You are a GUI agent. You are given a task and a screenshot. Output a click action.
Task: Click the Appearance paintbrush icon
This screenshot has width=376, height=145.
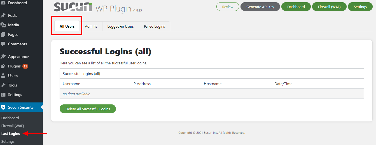click(3, 57)
